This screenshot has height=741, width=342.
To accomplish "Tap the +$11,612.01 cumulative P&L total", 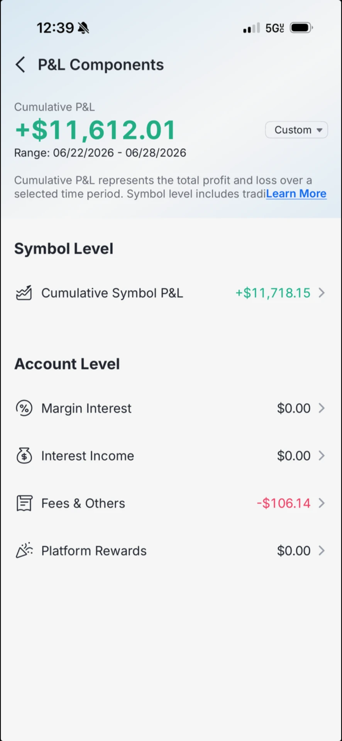I will tap(95, 130).
